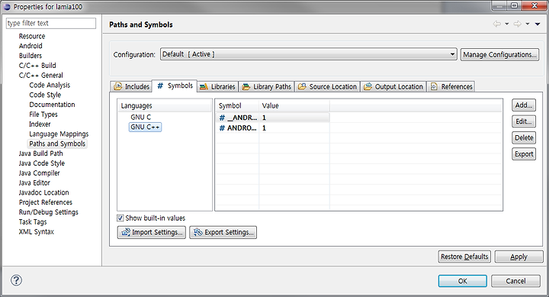This screenshot has width=549, height=297.
Task: Go to the Output Location tab
Action: click(393, 86)
